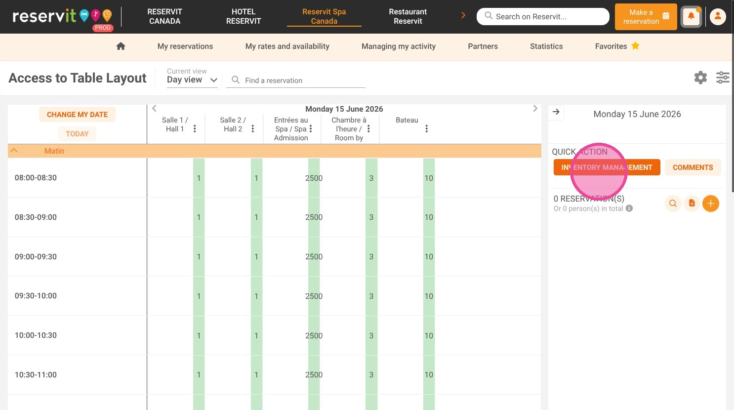
Task: Open options menu for Salle 2 / Hall 2
Action: point(252,129)
